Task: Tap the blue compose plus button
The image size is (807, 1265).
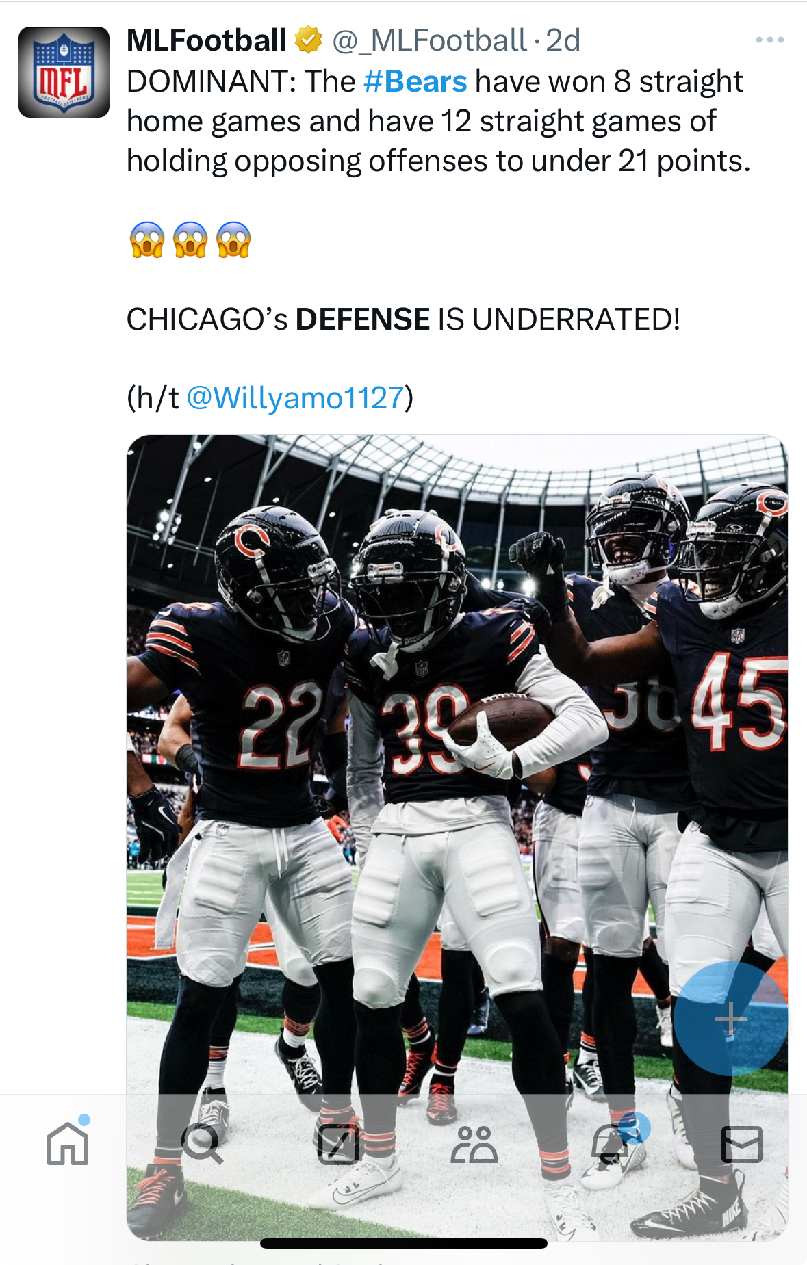Action: tap(730, 1019)
